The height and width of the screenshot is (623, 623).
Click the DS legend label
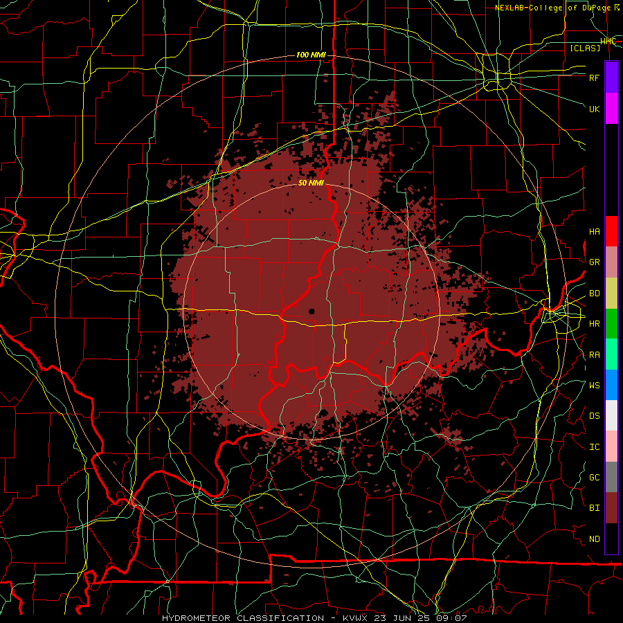[594, 416]
